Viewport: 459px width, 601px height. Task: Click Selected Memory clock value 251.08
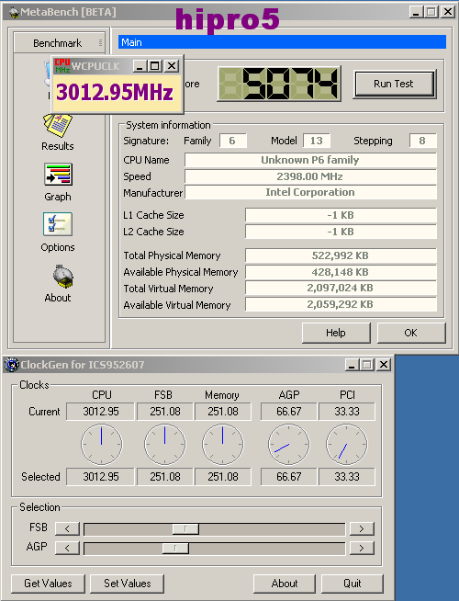(223, 477)
